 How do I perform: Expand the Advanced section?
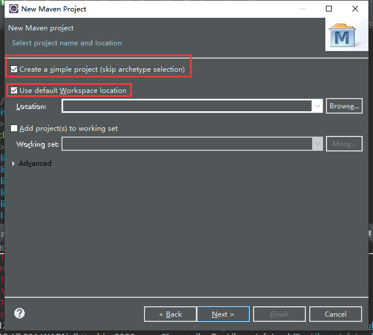click(x=13, y=163)
